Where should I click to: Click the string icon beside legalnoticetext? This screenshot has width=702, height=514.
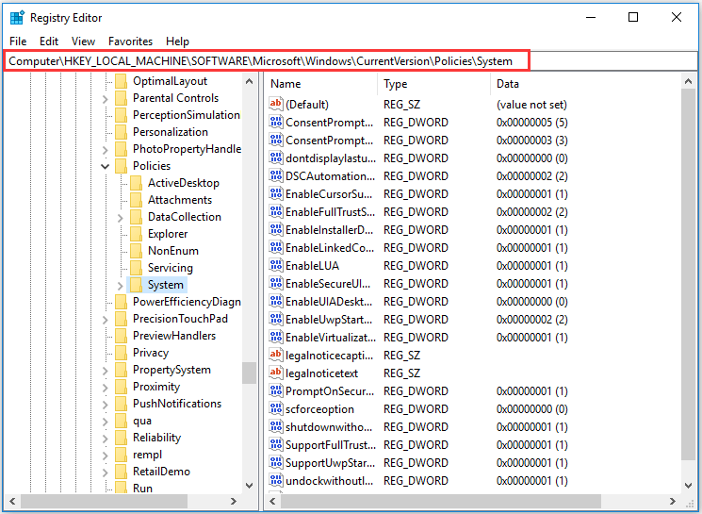[276, 373]
